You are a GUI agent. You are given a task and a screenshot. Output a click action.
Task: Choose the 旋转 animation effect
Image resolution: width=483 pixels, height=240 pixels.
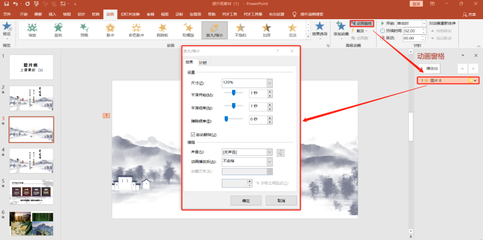tap(58, 30)
